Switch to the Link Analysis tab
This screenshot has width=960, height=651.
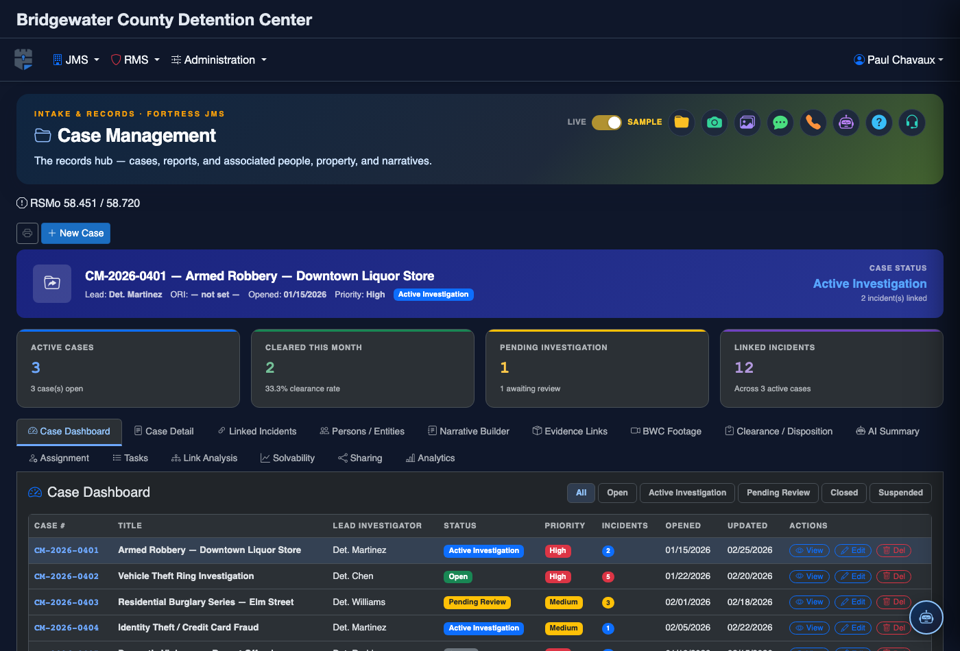(x=204, y=458)
